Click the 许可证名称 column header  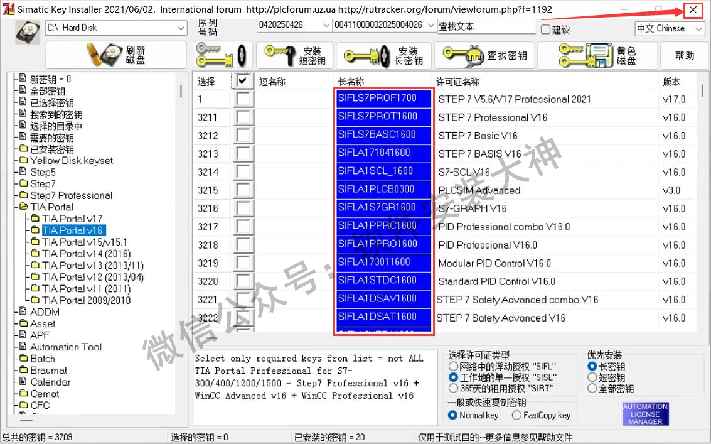coord(457,82)
